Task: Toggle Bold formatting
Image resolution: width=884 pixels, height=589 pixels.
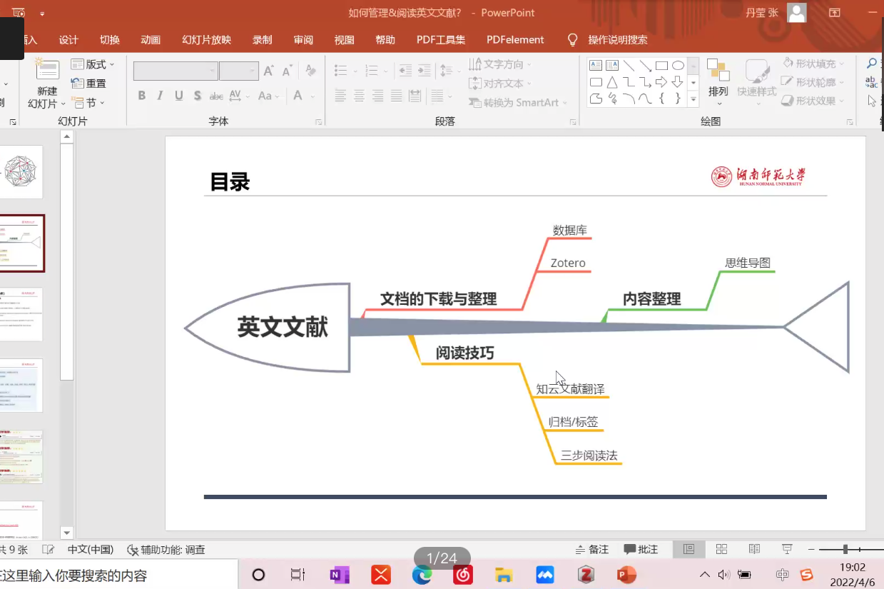Action: (x=142, y=96)
